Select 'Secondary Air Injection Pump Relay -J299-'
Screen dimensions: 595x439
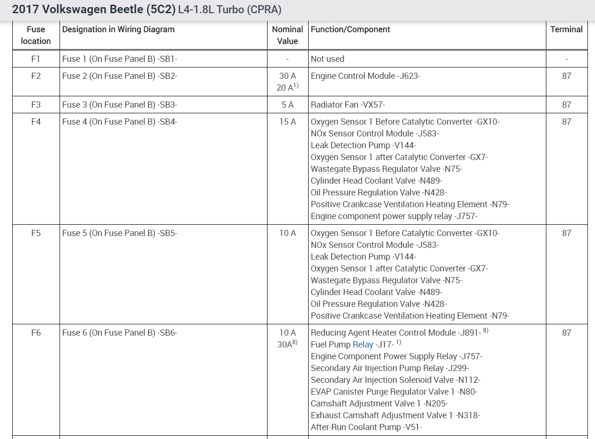[x=390, y=368]
